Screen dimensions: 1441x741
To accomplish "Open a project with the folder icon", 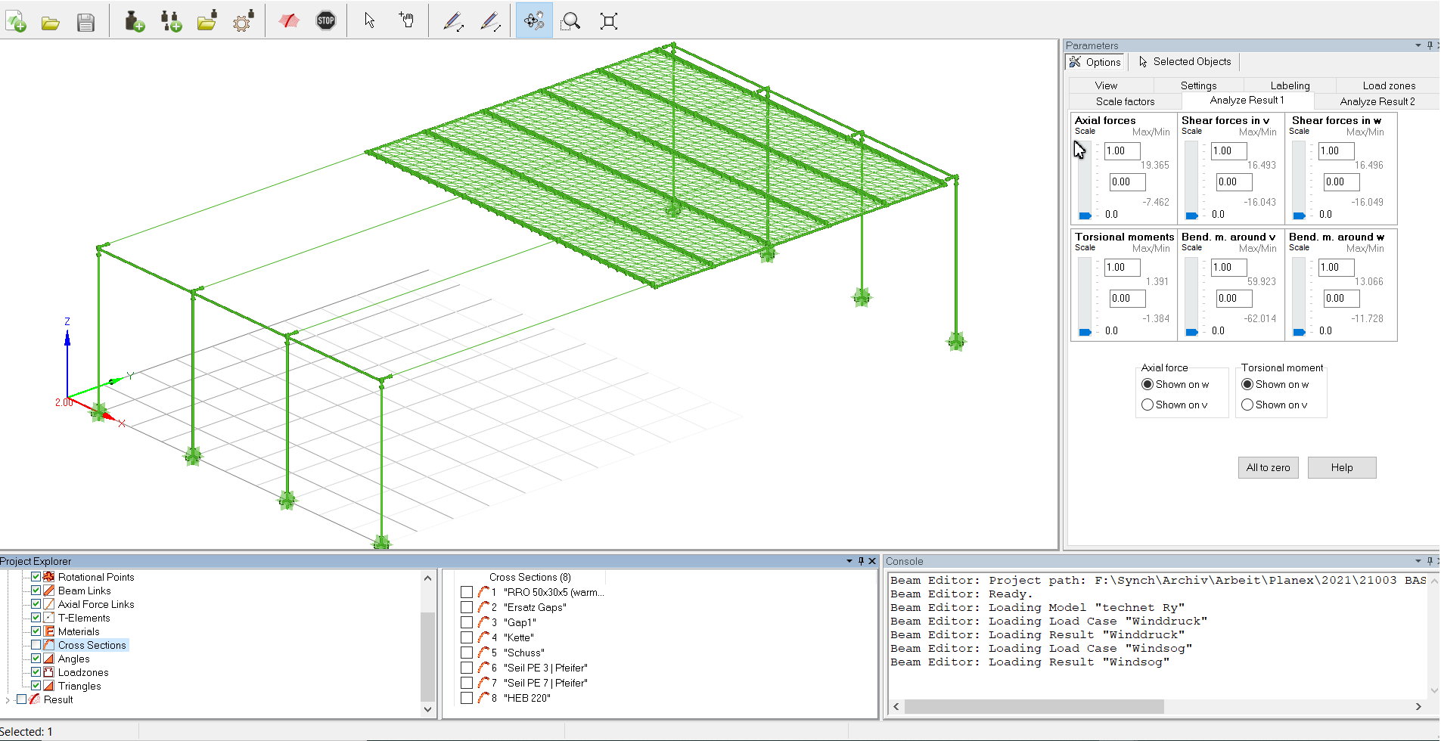I will [x=51, y=22].
